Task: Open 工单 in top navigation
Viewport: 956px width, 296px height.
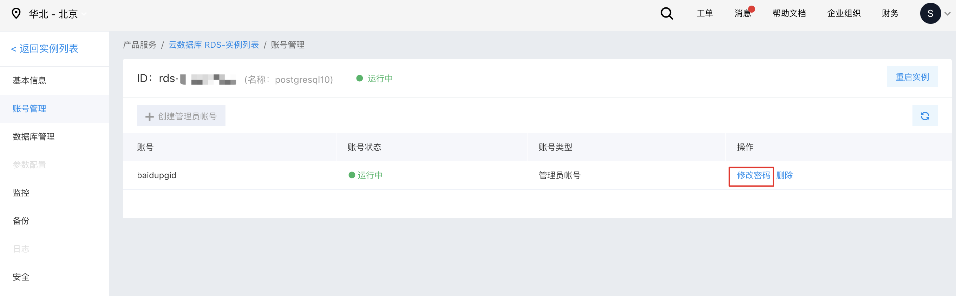Action: tap(705, 14)
